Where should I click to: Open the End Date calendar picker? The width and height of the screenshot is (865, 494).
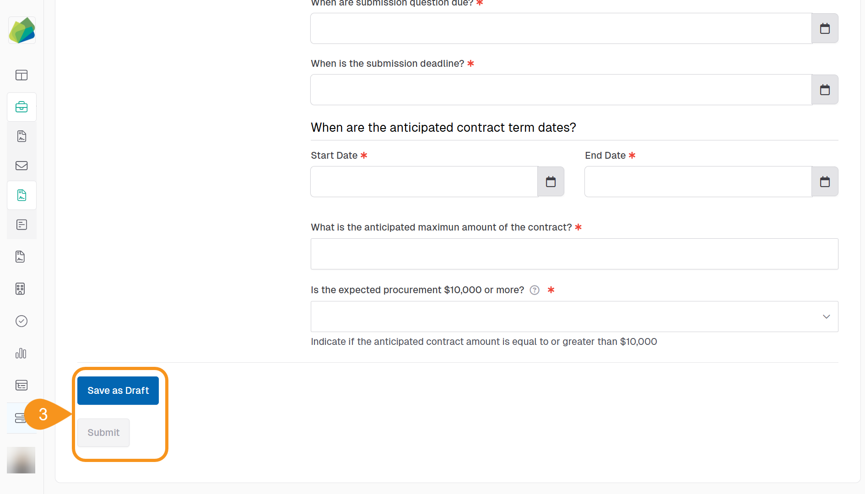825,181
